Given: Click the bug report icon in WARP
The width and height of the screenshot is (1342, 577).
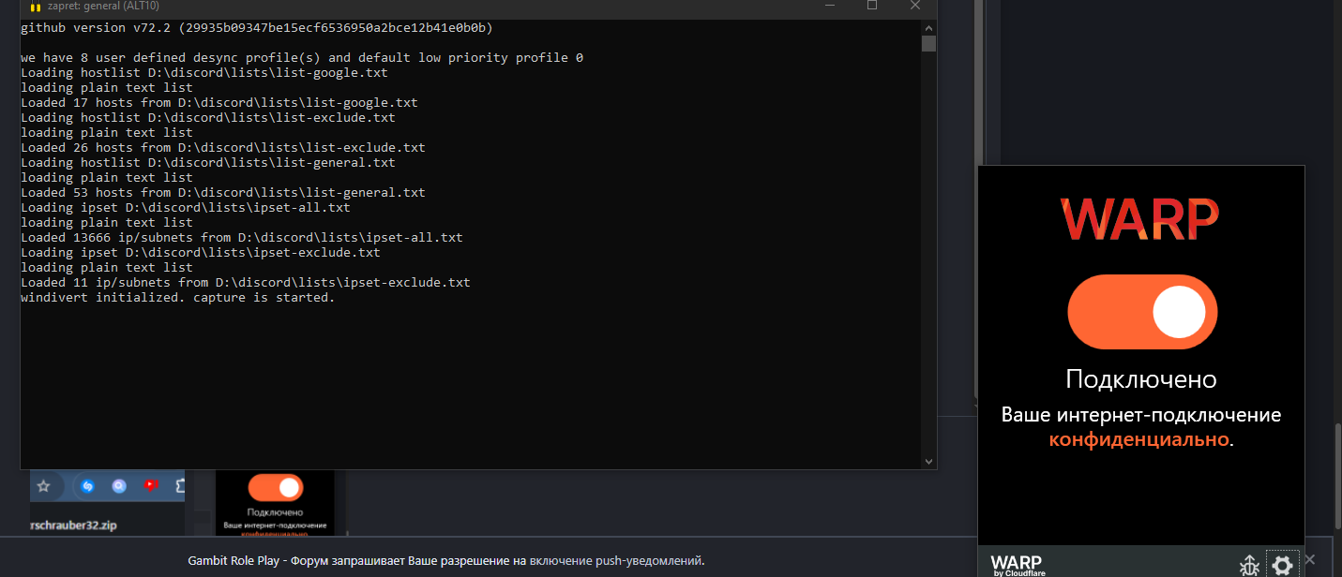Looking at the screenshot, I should (1249, 565).
